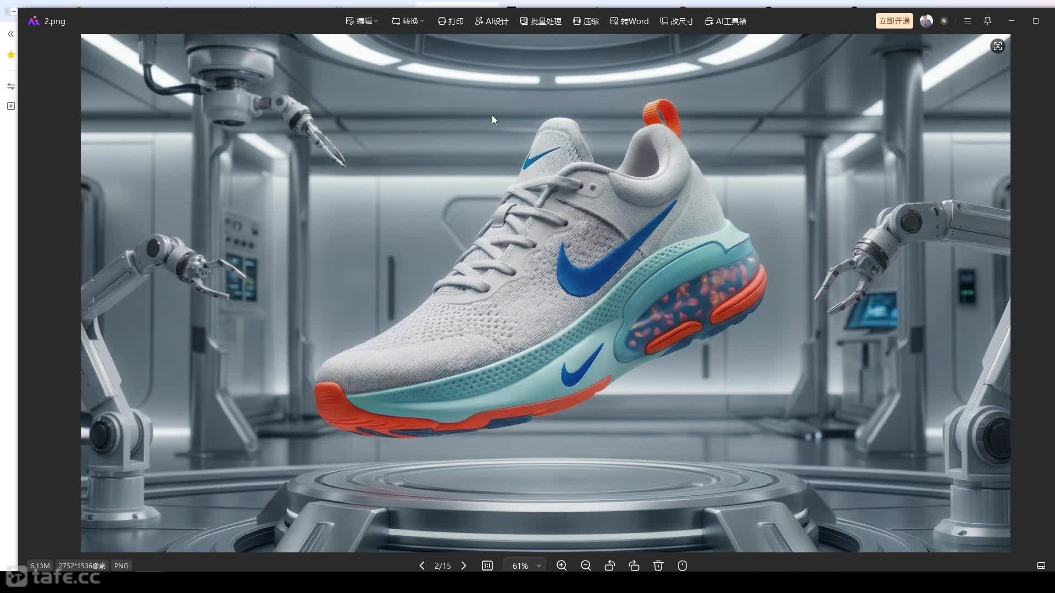Click the text recognition icon on image
Viewport: 1055px width, 593px height.
(998, 46)
